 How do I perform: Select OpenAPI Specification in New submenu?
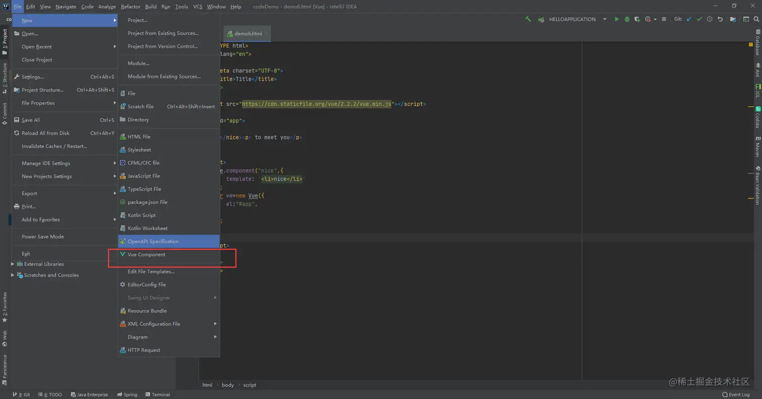tap(169, 241)
